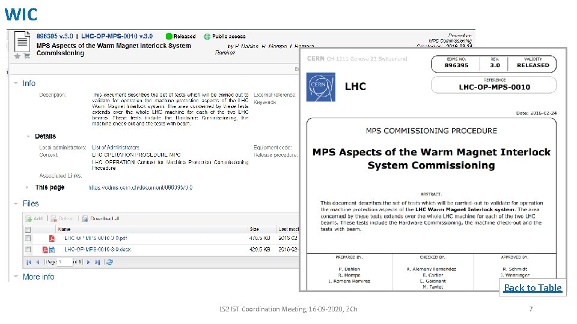
Task: Expand the This page section
Action: (x=27, y=187)
